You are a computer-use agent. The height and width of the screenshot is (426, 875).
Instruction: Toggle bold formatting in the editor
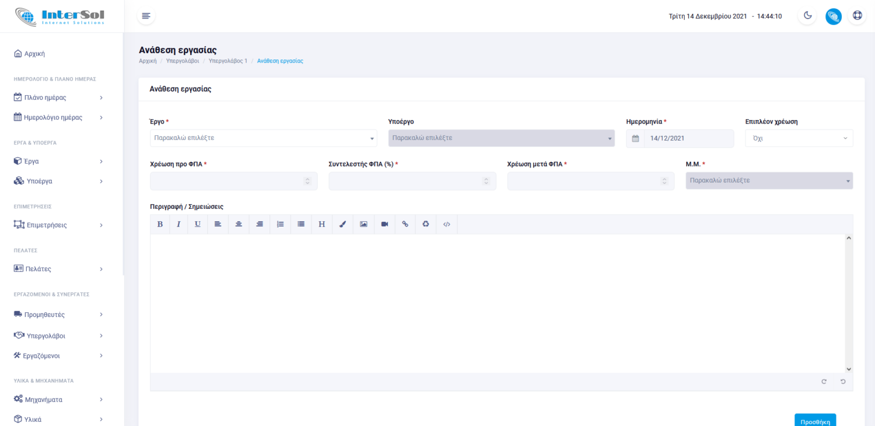[160, 224]
